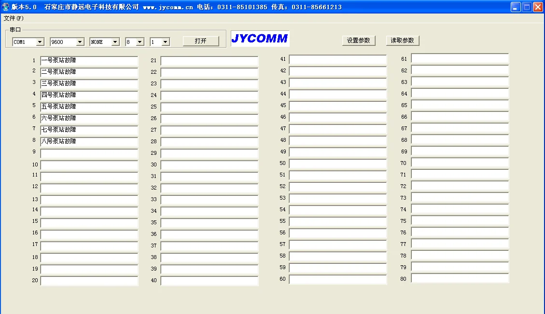Click empty input field number 44

338,94
